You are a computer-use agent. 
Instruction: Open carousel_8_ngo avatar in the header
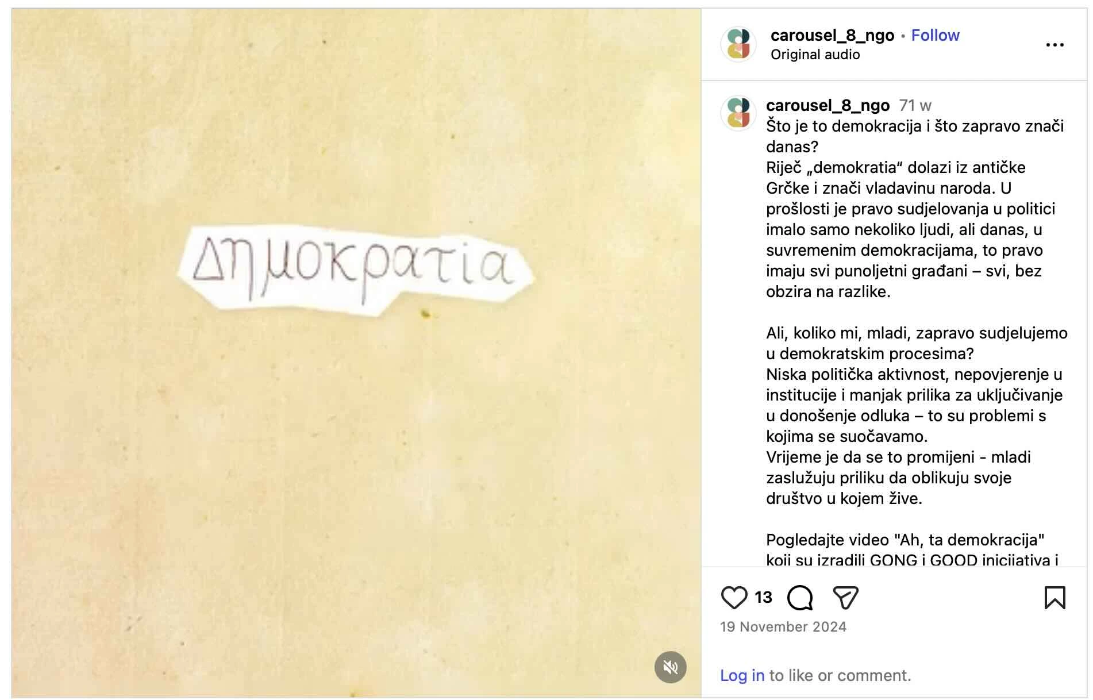point(738,44)
